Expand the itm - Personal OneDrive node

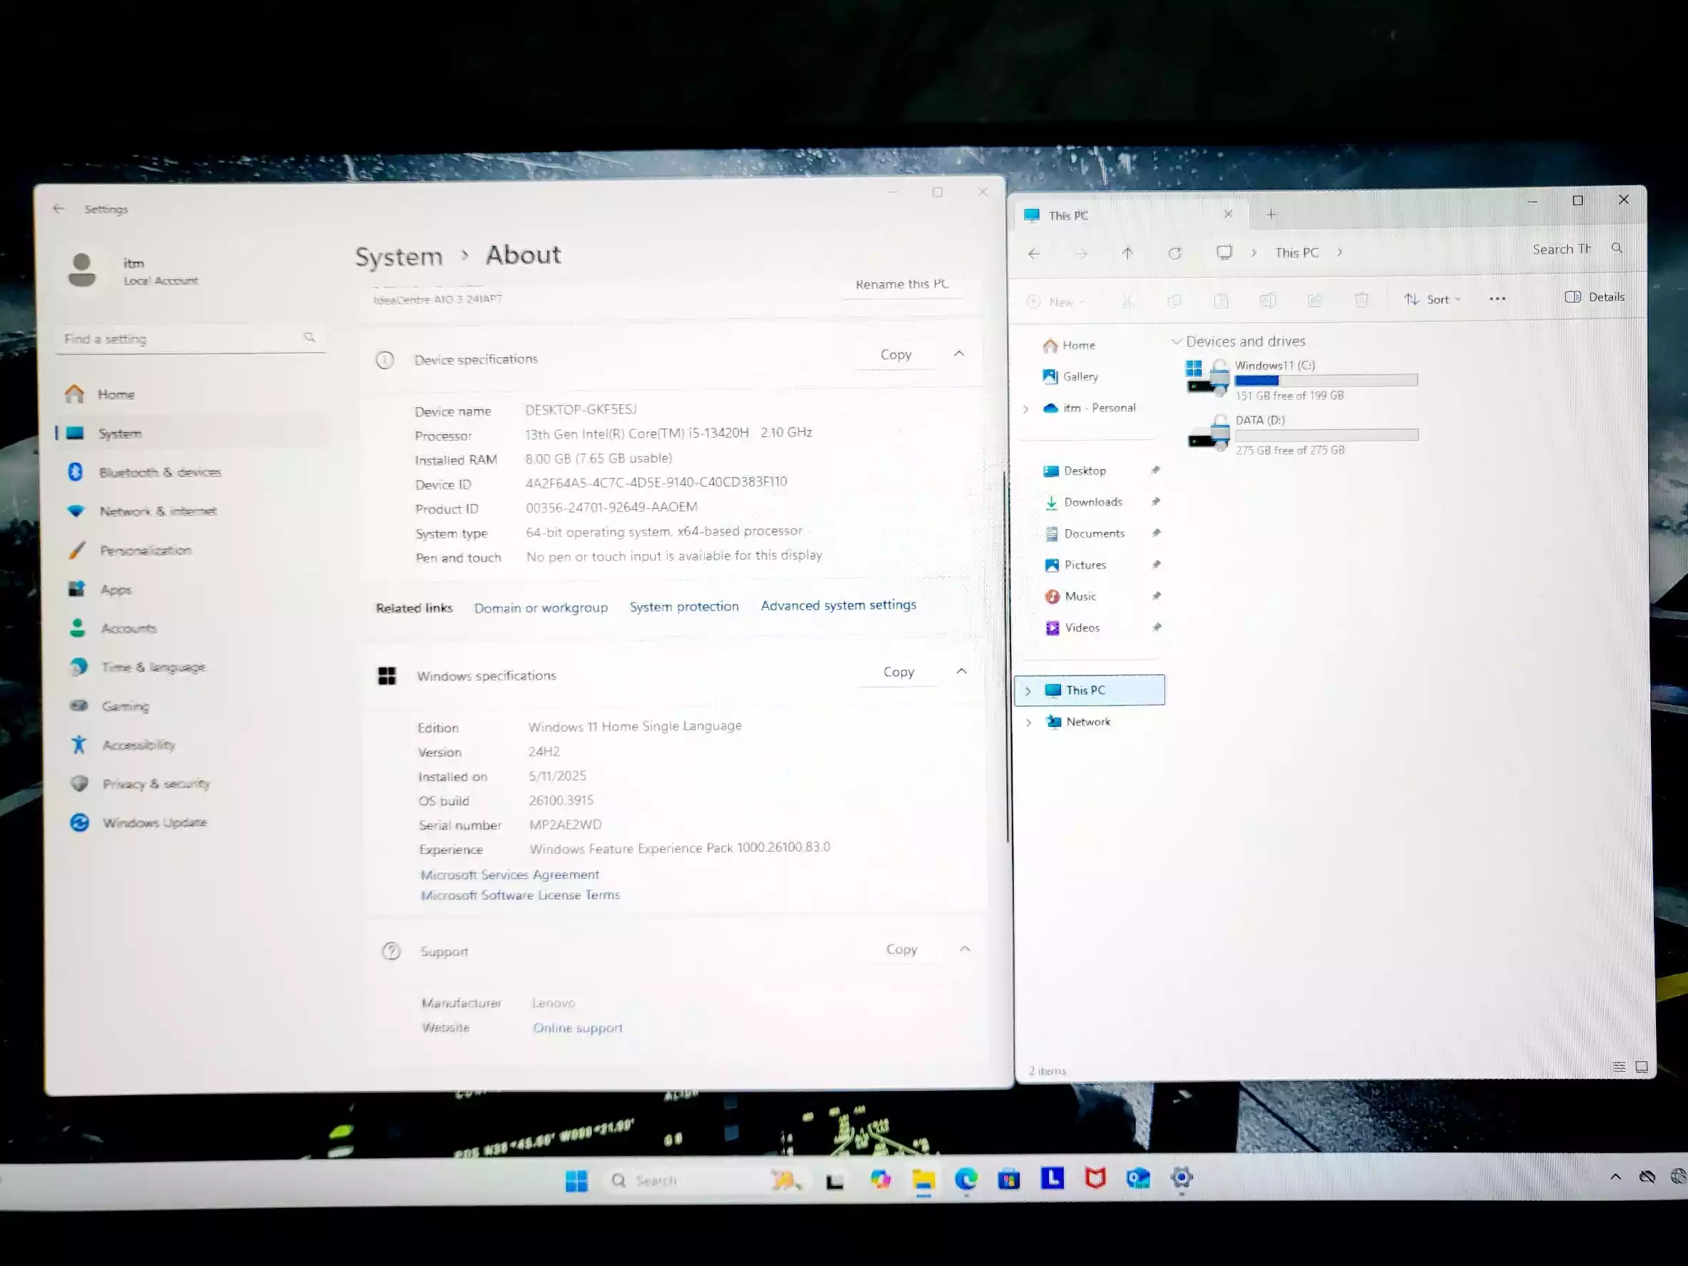[x=1025, y=408]
